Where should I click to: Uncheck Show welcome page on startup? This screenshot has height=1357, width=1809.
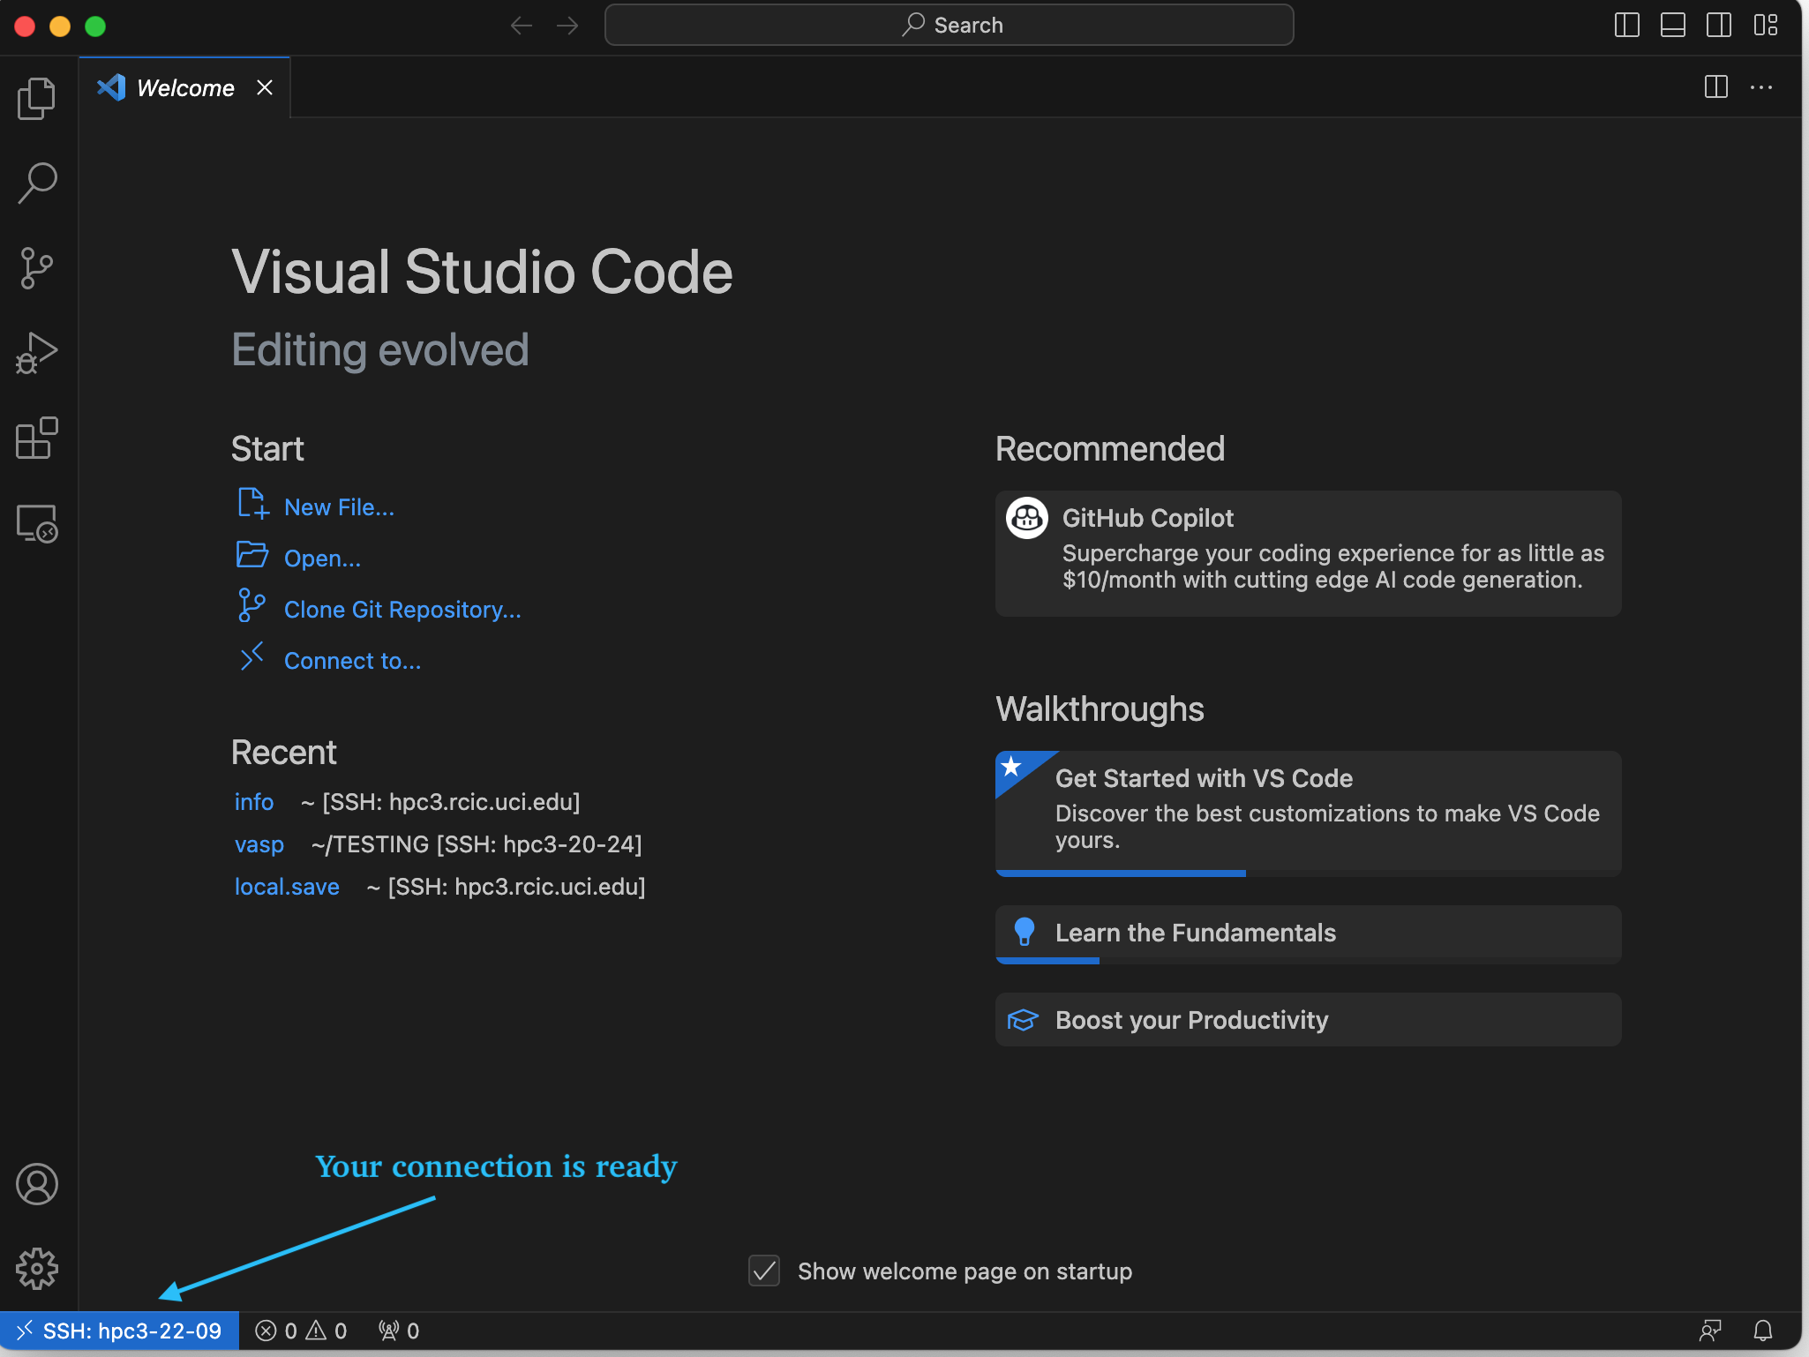click(764, 1271)
